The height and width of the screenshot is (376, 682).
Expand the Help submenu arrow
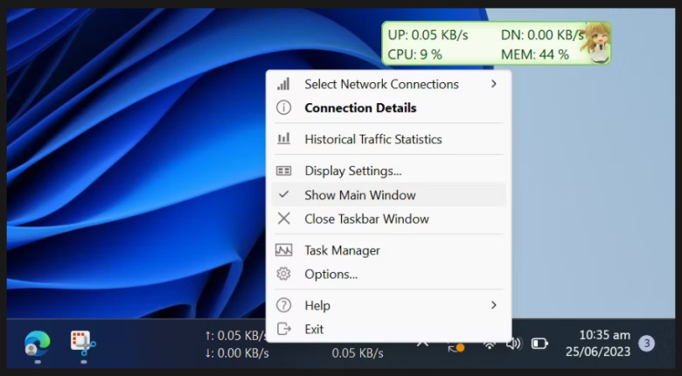tap(493, 305)
